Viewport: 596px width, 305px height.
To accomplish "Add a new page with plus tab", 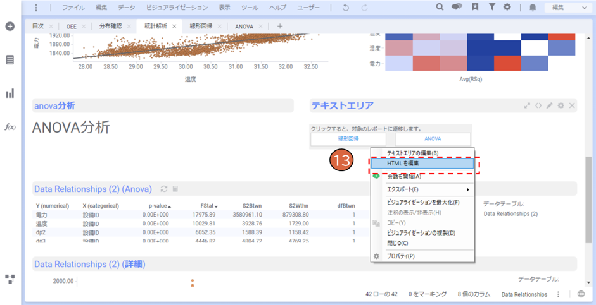I will [280, 26].
